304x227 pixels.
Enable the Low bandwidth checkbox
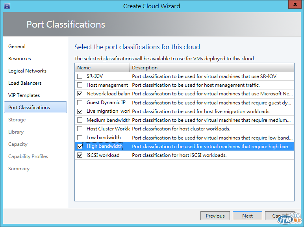click(x=80, y=138)
